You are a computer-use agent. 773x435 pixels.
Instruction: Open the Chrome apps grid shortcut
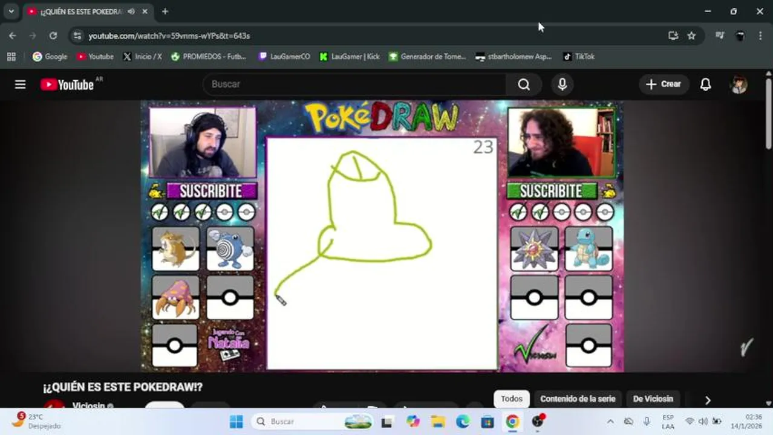[x=11, y=57]
